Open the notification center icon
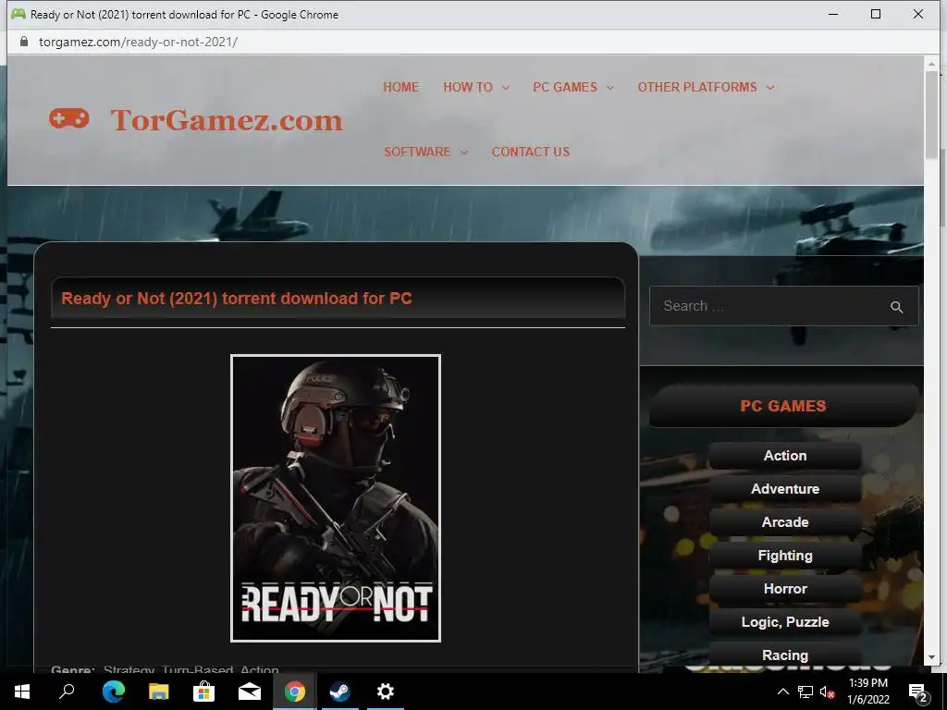This screenshot has width=947, height=710. coord(918,692)
